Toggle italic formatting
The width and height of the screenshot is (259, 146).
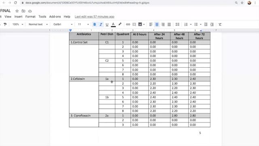click(x=101, y=24)
